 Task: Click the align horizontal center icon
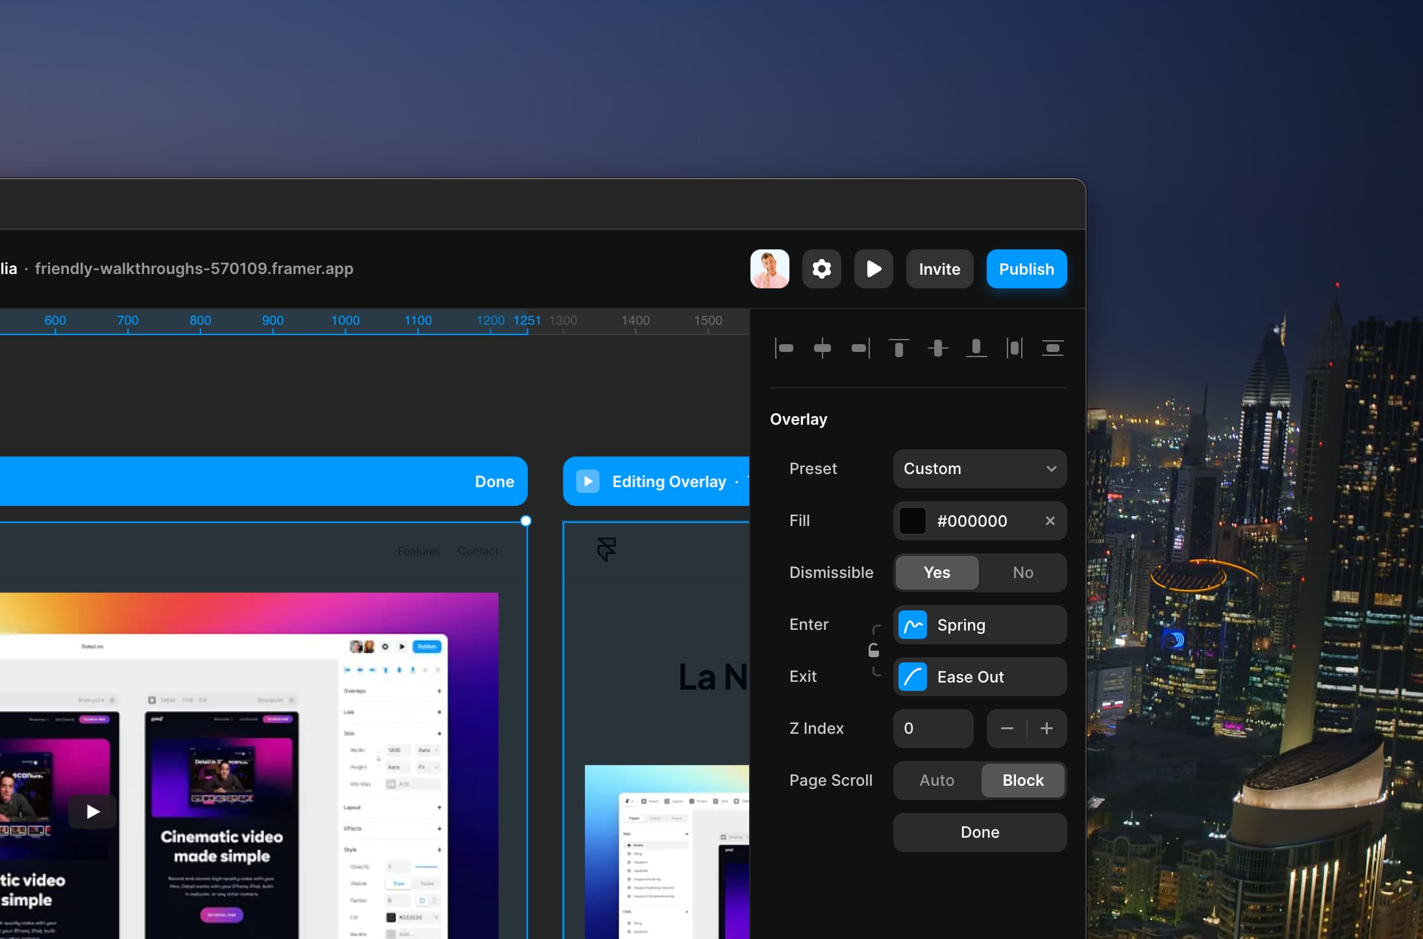pyautogui.click(x=823, y=349)
